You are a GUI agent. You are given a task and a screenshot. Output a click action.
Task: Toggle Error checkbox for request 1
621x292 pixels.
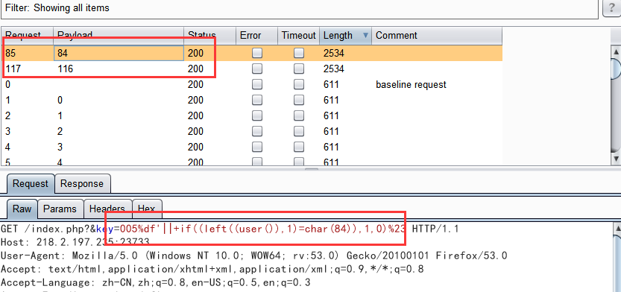click(x=257, y=100)
